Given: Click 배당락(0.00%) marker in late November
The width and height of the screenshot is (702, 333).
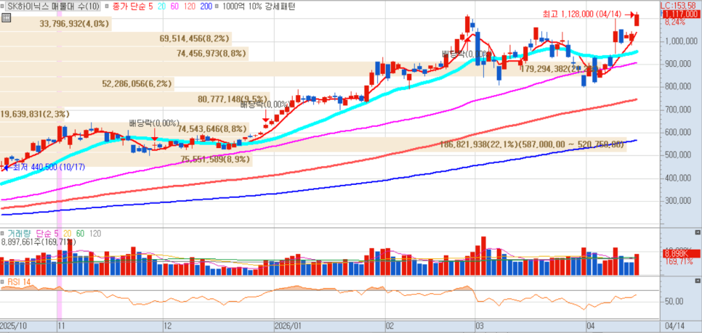Looking at the screenshot, I should tap(154, 123).
